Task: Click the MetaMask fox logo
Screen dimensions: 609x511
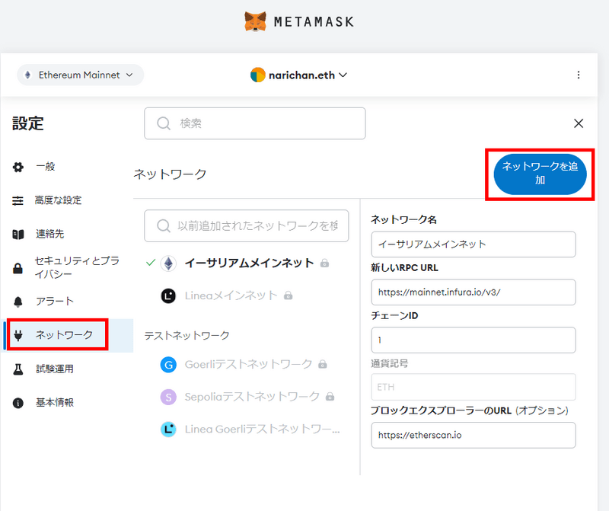Action: (256, 21)
